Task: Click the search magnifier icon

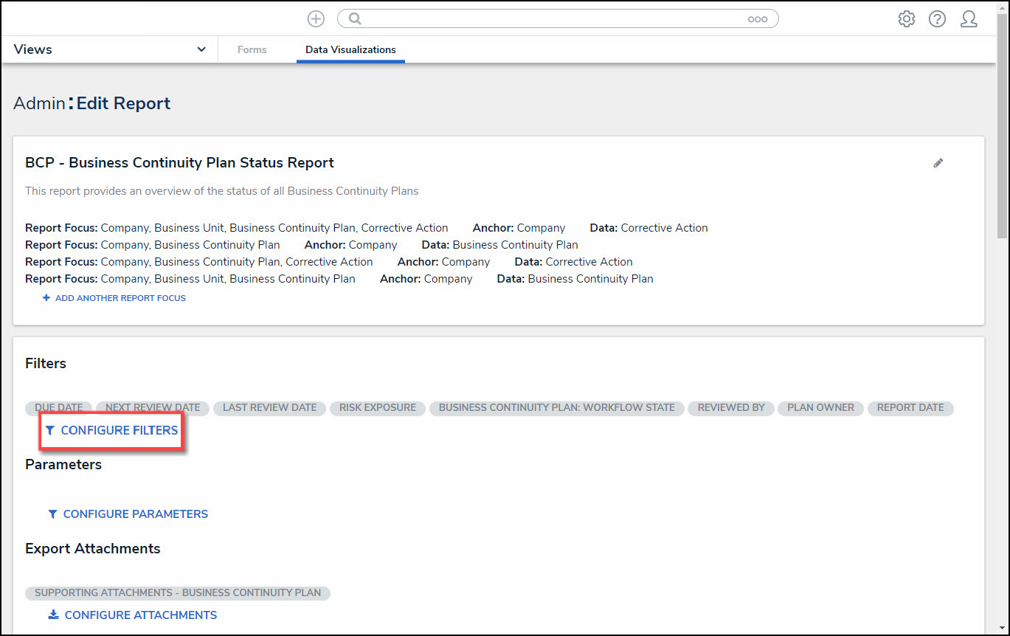Action: click(x=355, y=19)
